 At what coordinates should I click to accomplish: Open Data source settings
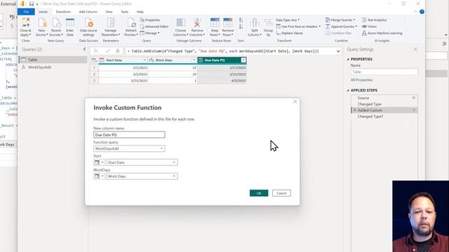click(88, 27)
